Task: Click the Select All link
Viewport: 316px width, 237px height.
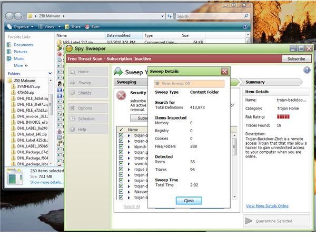Action: coord(132,206)
